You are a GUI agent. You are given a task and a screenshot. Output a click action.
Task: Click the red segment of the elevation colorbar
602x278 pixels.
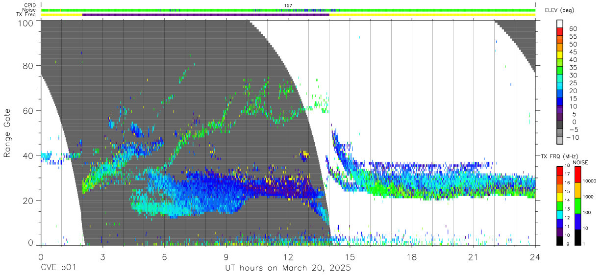point(560,32)
